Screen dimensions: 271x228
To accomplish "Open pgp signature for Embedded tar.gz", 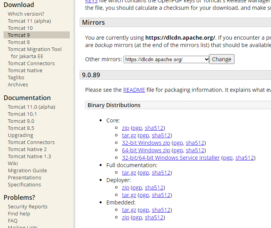I will coord(144,210).
